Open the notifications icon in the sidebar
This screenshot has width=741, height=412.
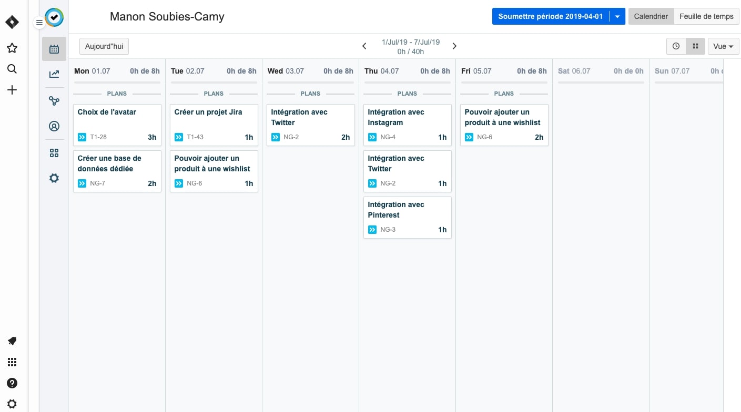tap(12, 341)
